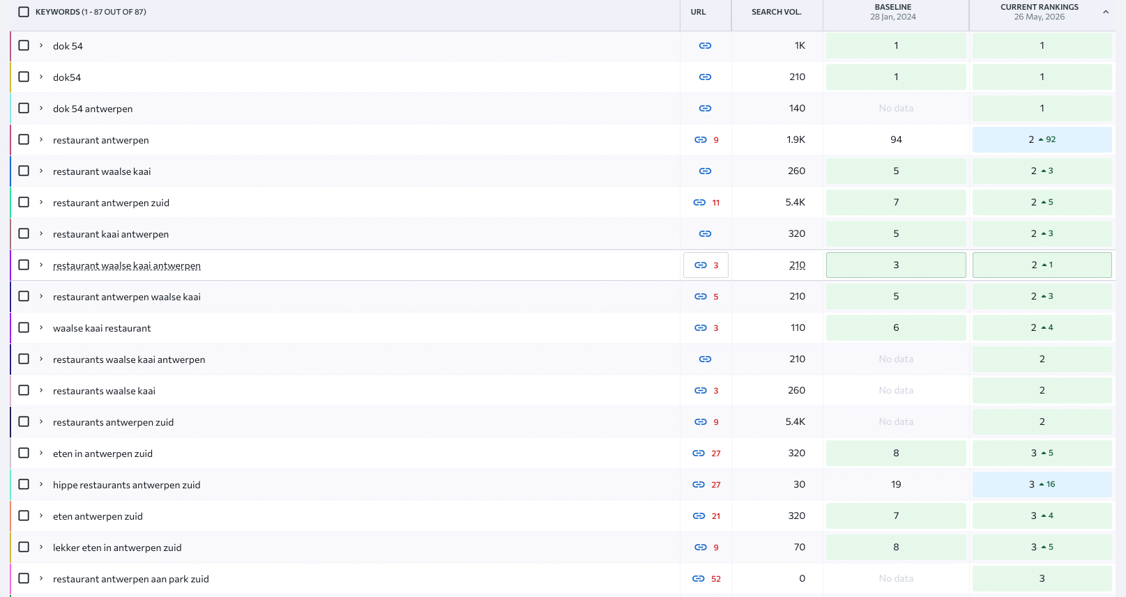The image size is (1126, 597).
Task: Expand the restaurants antwerpen zuid row
Action: click(41, 421)
